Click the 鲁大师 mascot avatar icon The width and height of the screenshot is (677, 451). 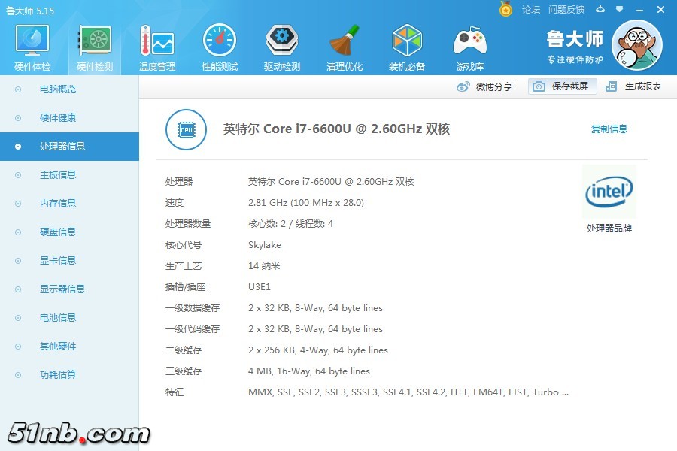[638, 45]
